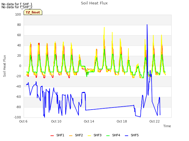Select the Oct 22 x-axis tick label
The height and width of the screenshot is (141, 189).
point(154,121)
